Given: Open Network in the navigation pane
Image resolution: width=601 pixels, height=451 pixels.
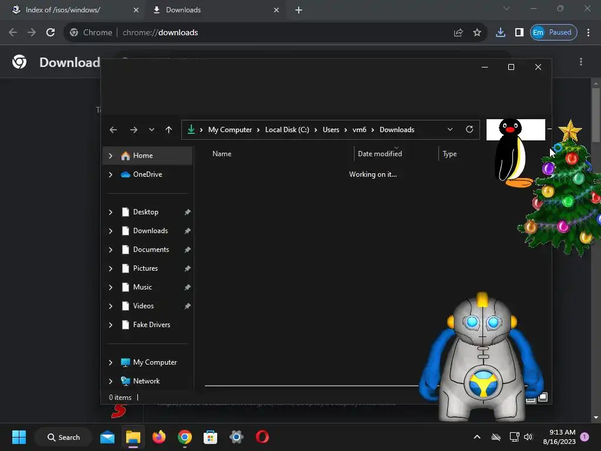Looking at the screenshot, I should pos(146,381).
